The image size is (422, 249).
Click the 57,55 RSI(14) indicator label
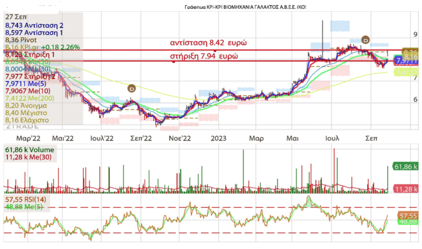tap(26, 201)
